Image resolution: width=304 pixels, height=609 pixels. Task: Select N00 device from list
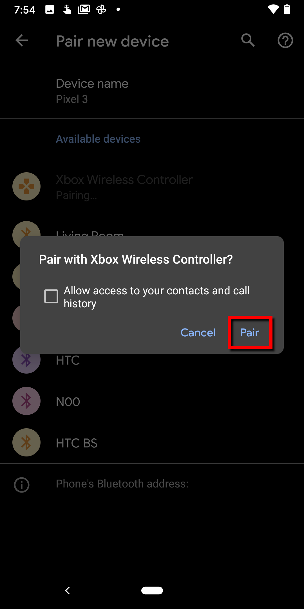click(x=152, y=401)
